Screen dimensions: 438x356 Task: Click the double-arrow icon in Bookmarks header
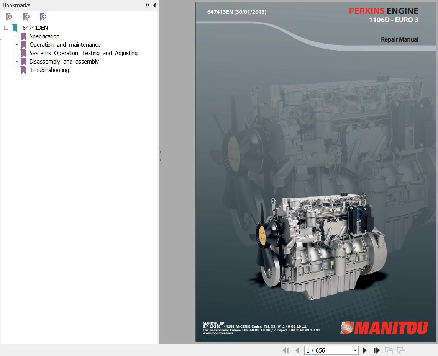[147, 5]
